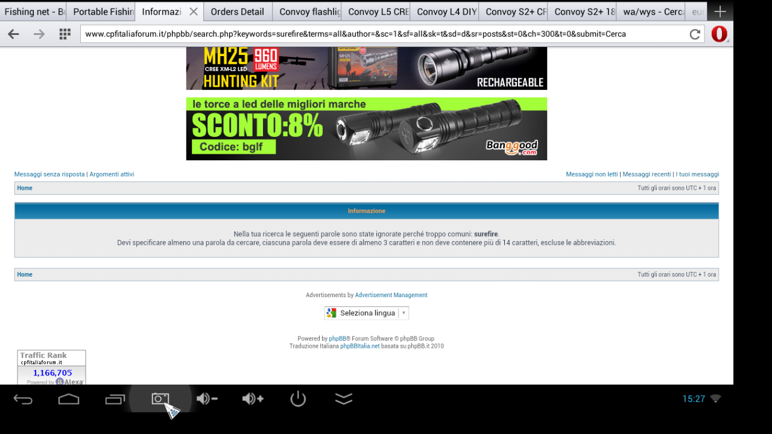Switch to the Convoy S2+ 18 tab
This screenshot has width=772, height=434.
pyautogui.click(x=581, y=11)
